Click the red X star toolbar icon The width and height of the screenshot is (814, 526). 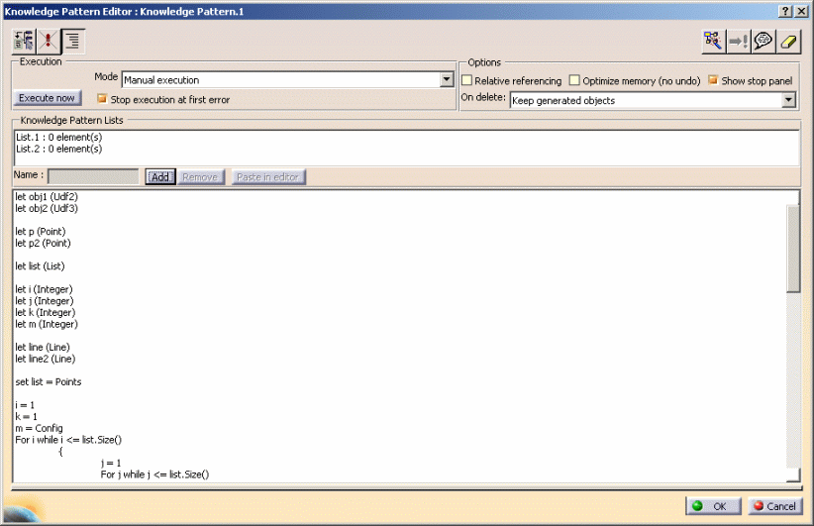49,41
